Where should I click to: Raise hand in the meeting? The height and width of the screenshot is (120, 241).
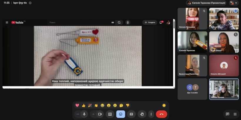point(142,114)
